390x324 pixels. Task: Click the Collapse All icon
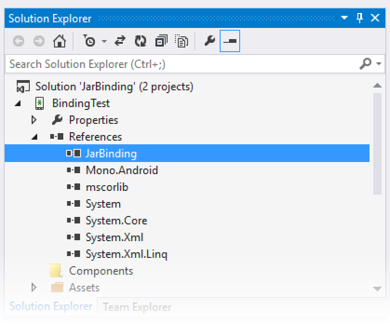click(x=161, y=41)
